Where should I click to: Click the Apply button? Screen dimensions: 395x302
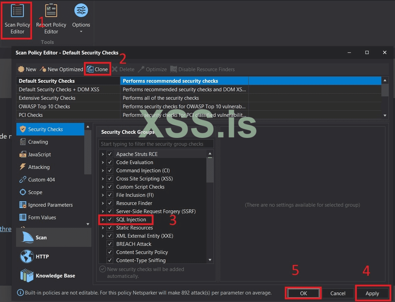(x=372, y=293)
